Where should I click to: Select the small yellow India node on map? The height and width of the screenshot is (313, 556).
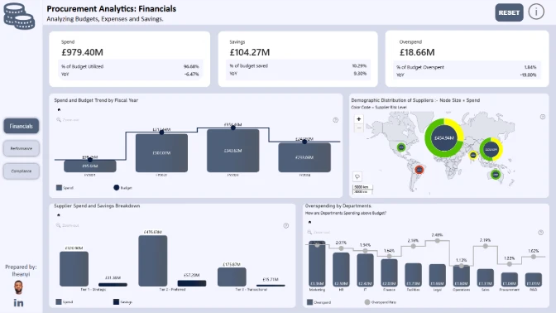tap(473, 155)
